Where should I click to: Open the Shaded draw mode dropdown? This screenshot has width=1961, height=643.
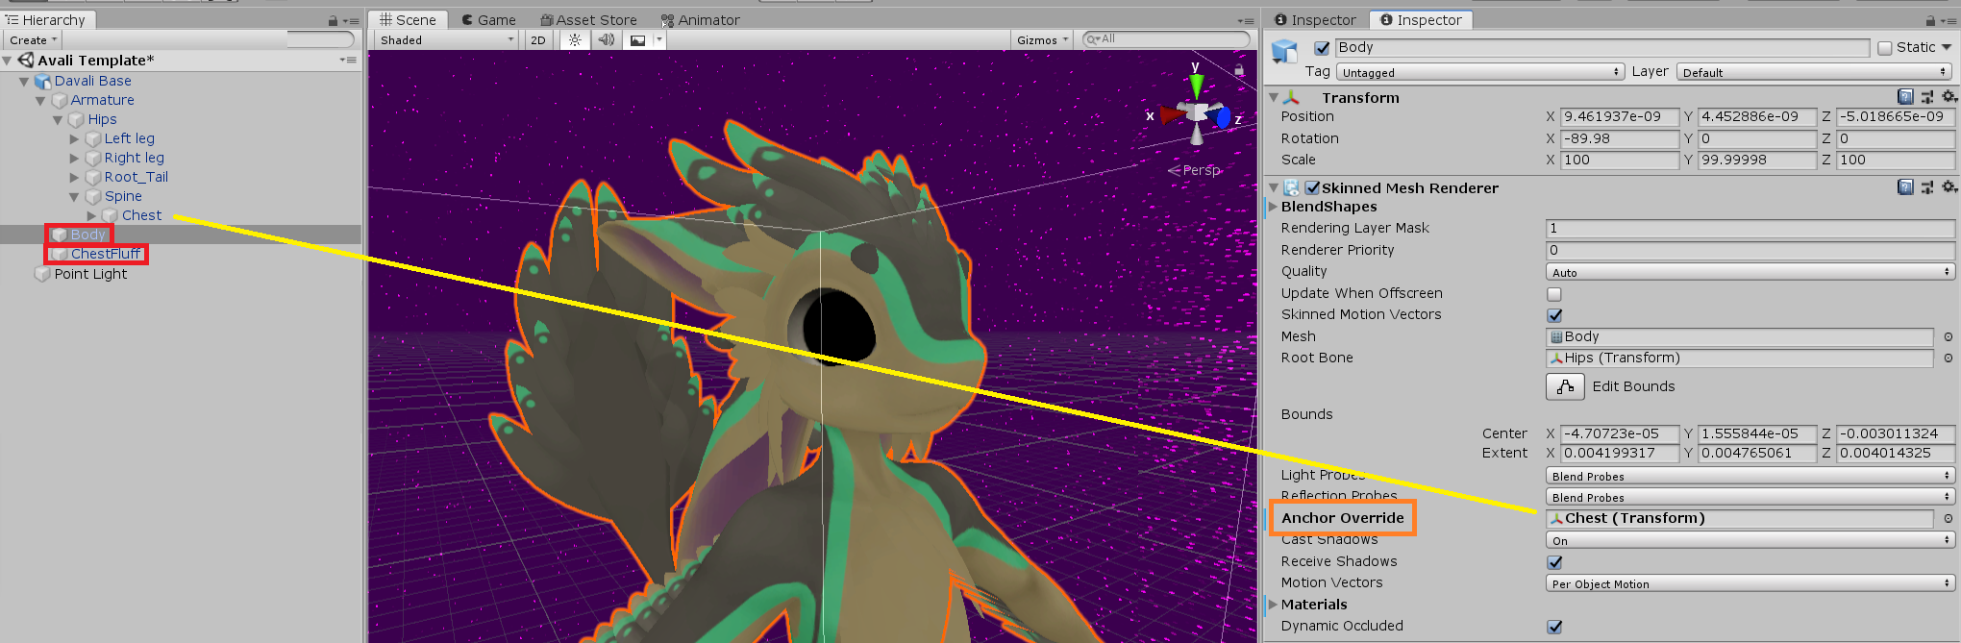(x=446, y=39)
